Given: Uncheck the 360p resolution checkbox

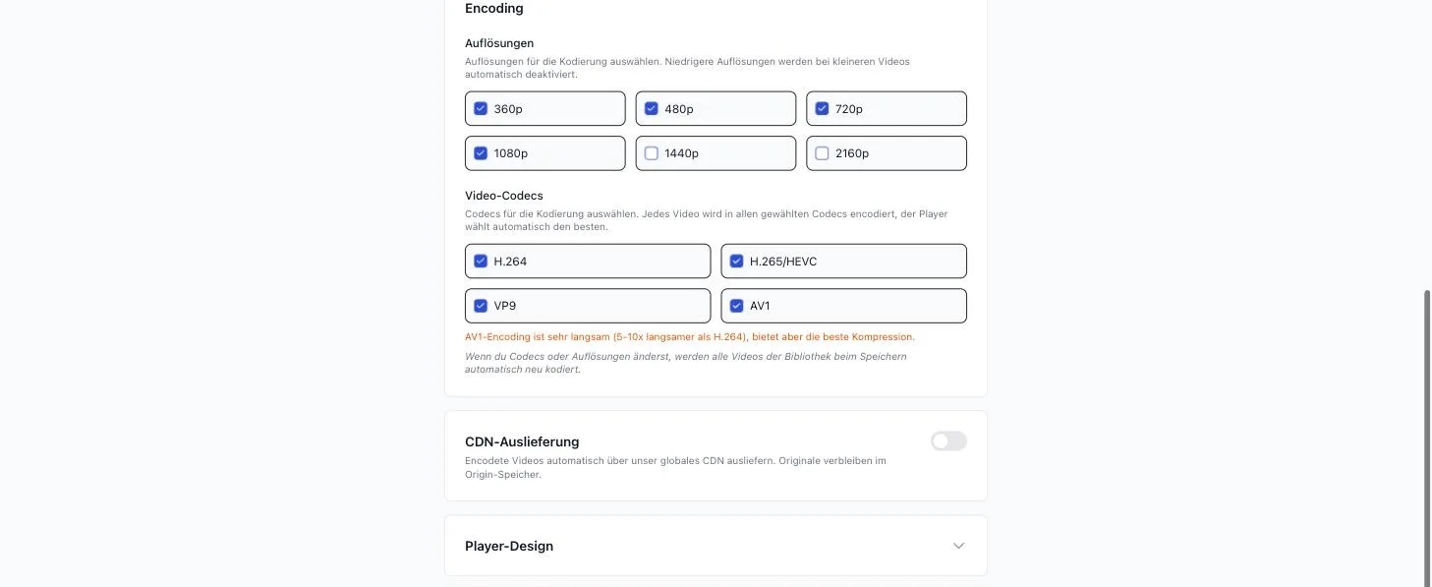Looking at the screenshot, I should click(x=481, y=109).
